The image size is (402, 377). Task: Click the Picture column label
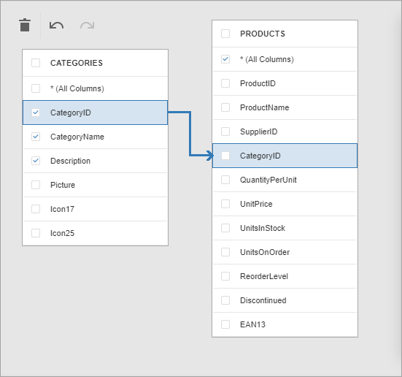pyautogui.click(x=63, y=185)
